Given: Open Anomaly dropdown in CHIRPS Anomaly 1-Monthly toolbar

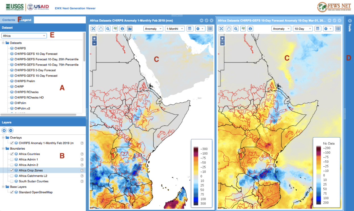Looking at the screenshot, I should [153, 29].
